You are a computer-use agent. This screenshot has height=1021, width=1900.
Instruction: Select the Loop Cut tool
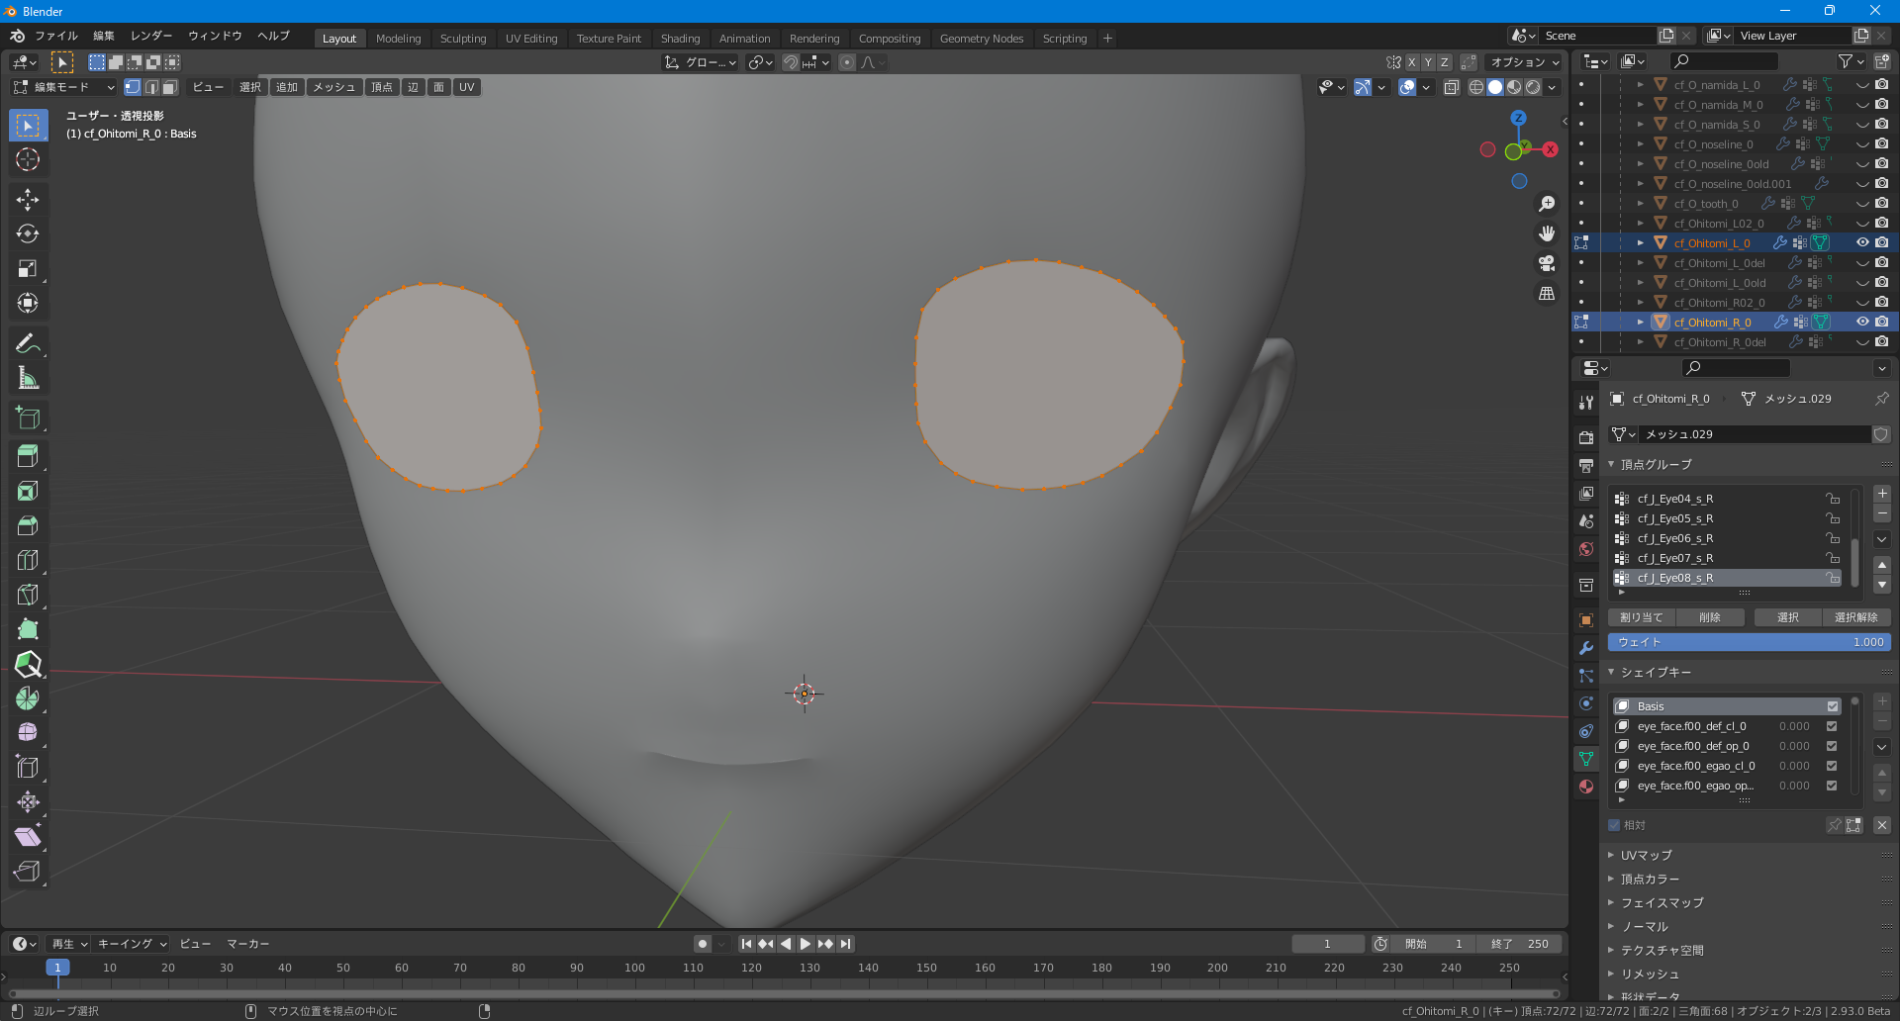[28, 560]
